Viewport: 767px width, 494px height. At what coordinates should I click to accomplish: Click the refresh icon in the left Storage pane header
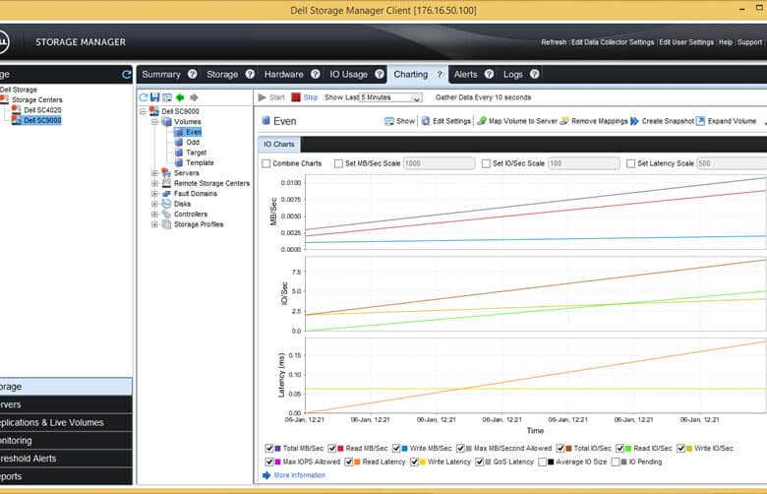click(126, 75)
